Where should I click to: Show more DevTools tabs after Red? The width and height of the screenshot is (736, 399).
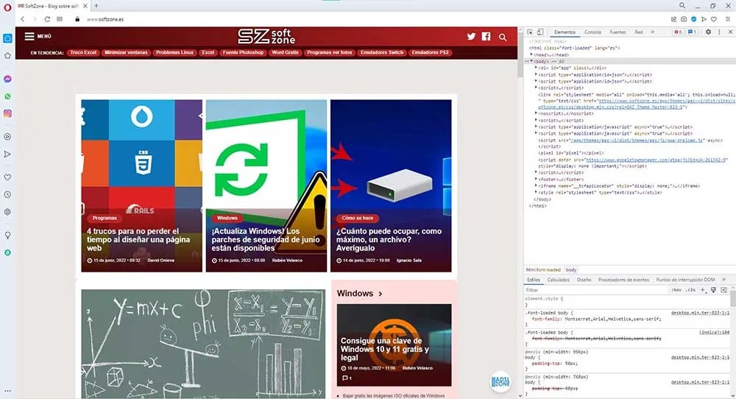(x=652, y=32)
